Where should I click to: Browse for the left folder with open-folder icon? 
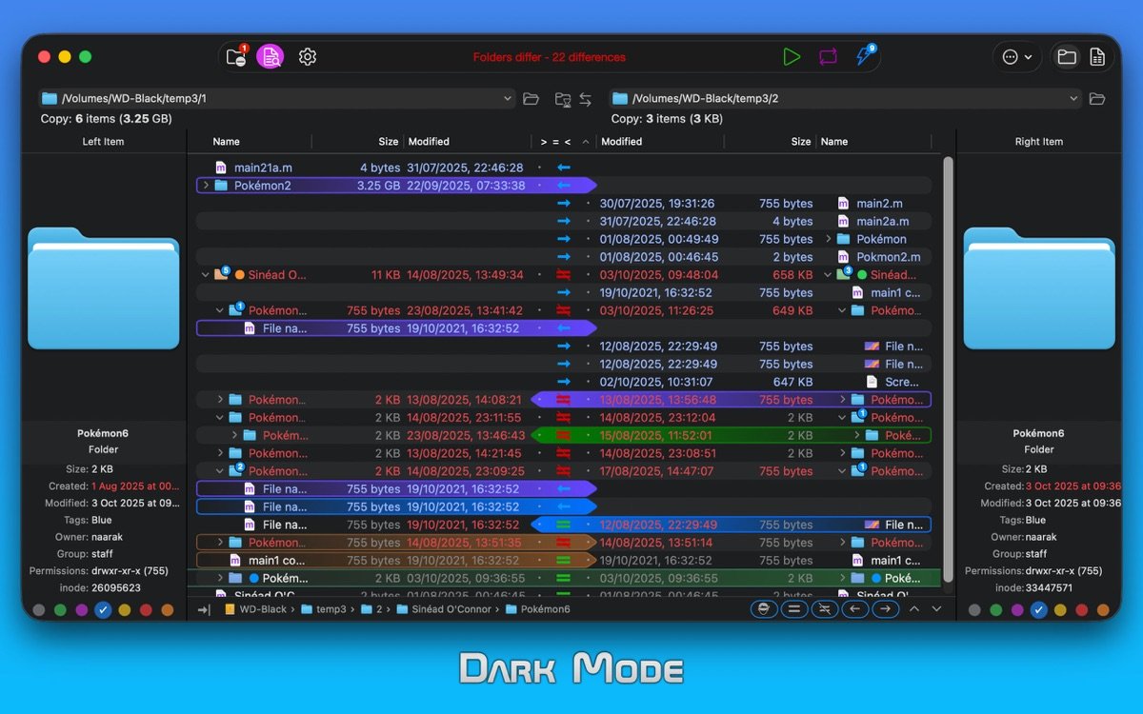click(x=531, y=99)
